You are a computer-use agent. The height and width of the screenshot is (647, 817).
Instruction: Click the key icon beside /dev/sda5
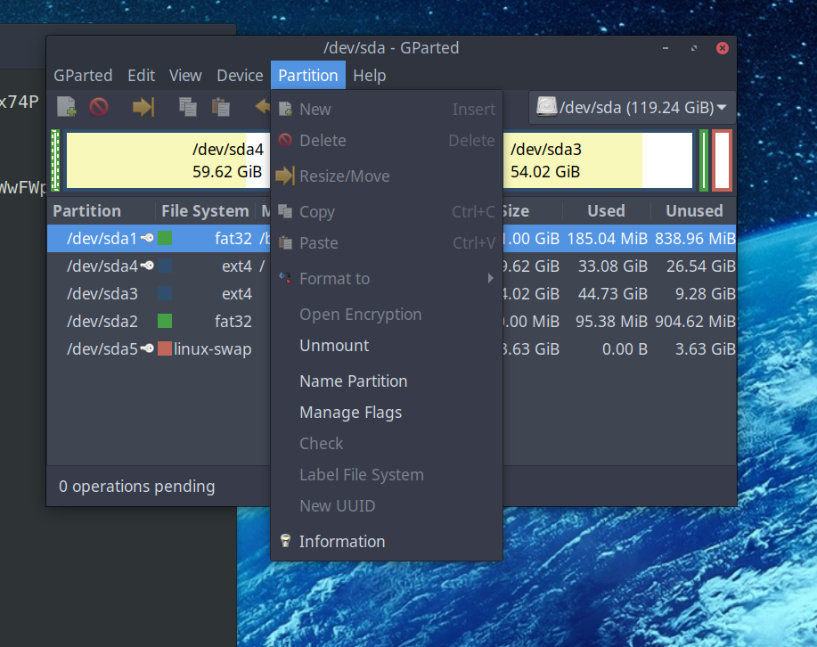148,348
